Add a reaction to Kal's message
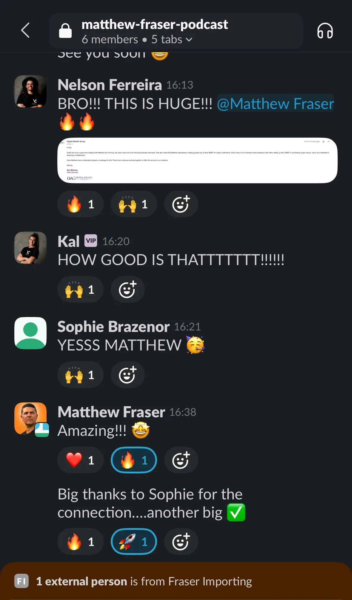Image resolution: width=352 pixels, height=600 pixels. [x=127, y=290]
